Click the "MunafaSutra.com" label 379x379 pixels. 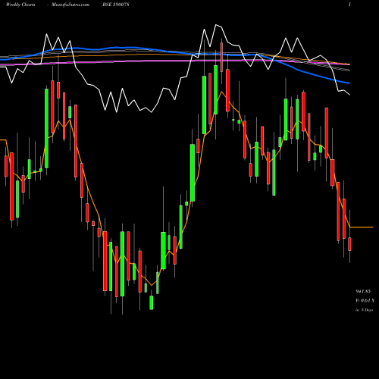[x=70, y=5]
